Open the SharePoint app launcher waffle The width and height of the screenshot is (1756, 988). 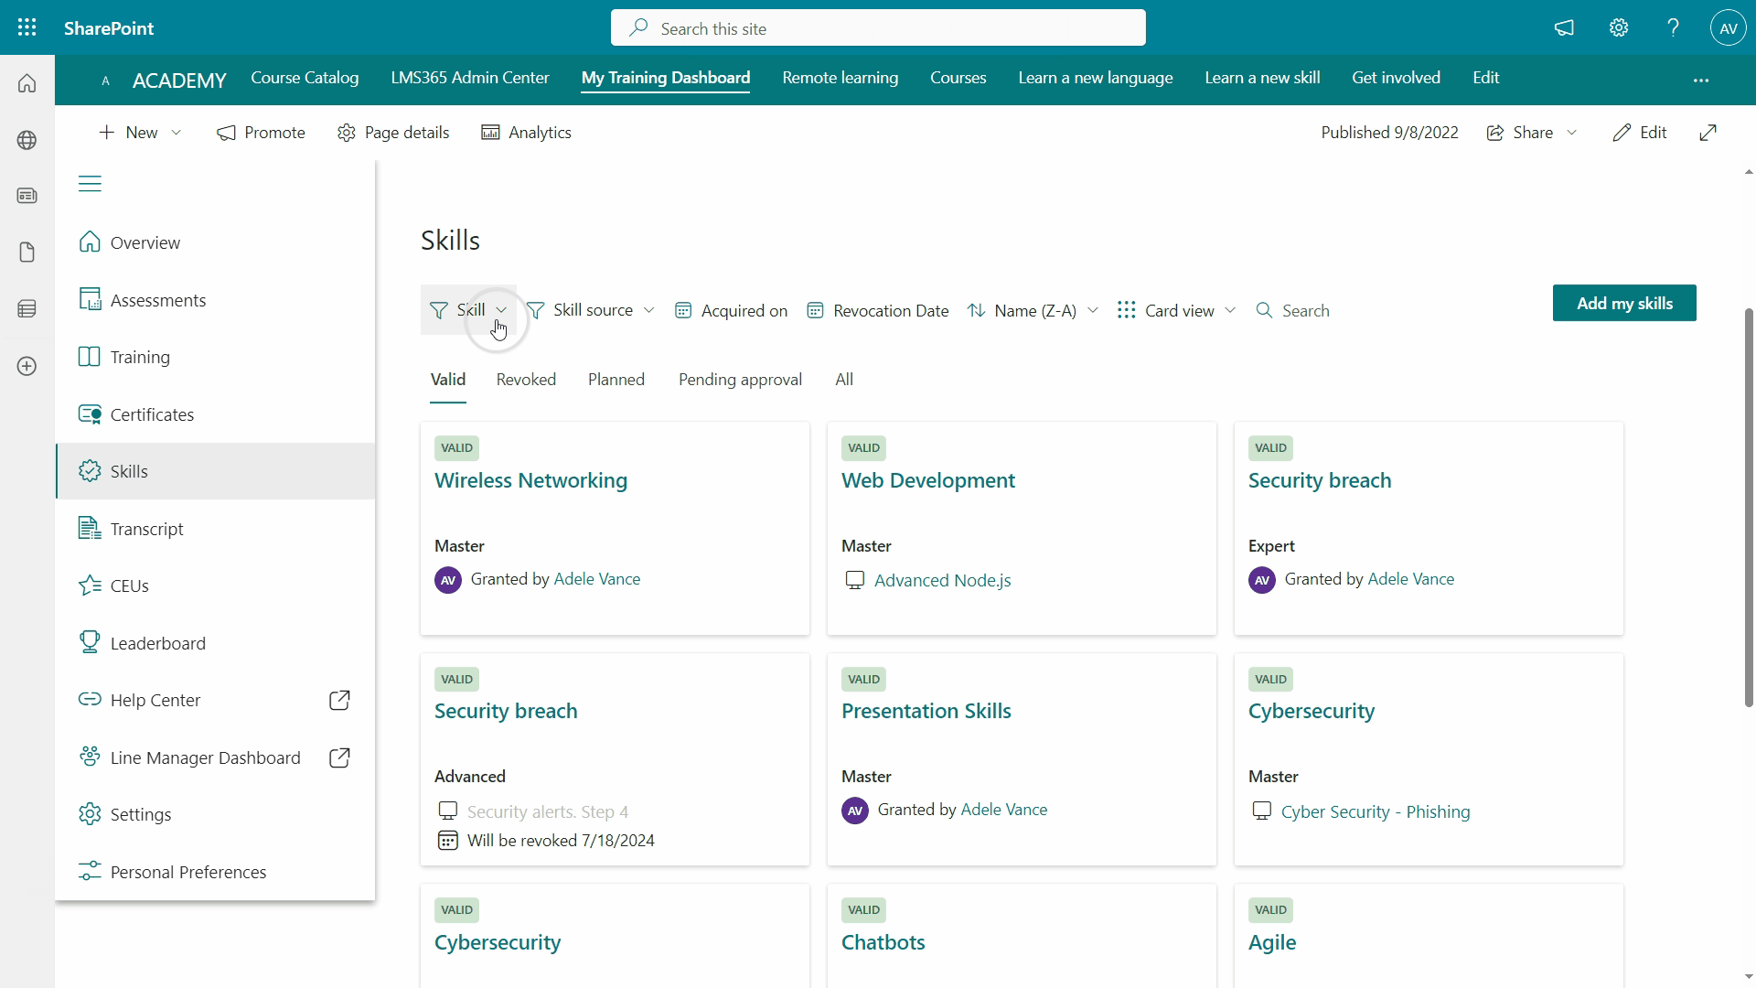[x=27, y=27]
